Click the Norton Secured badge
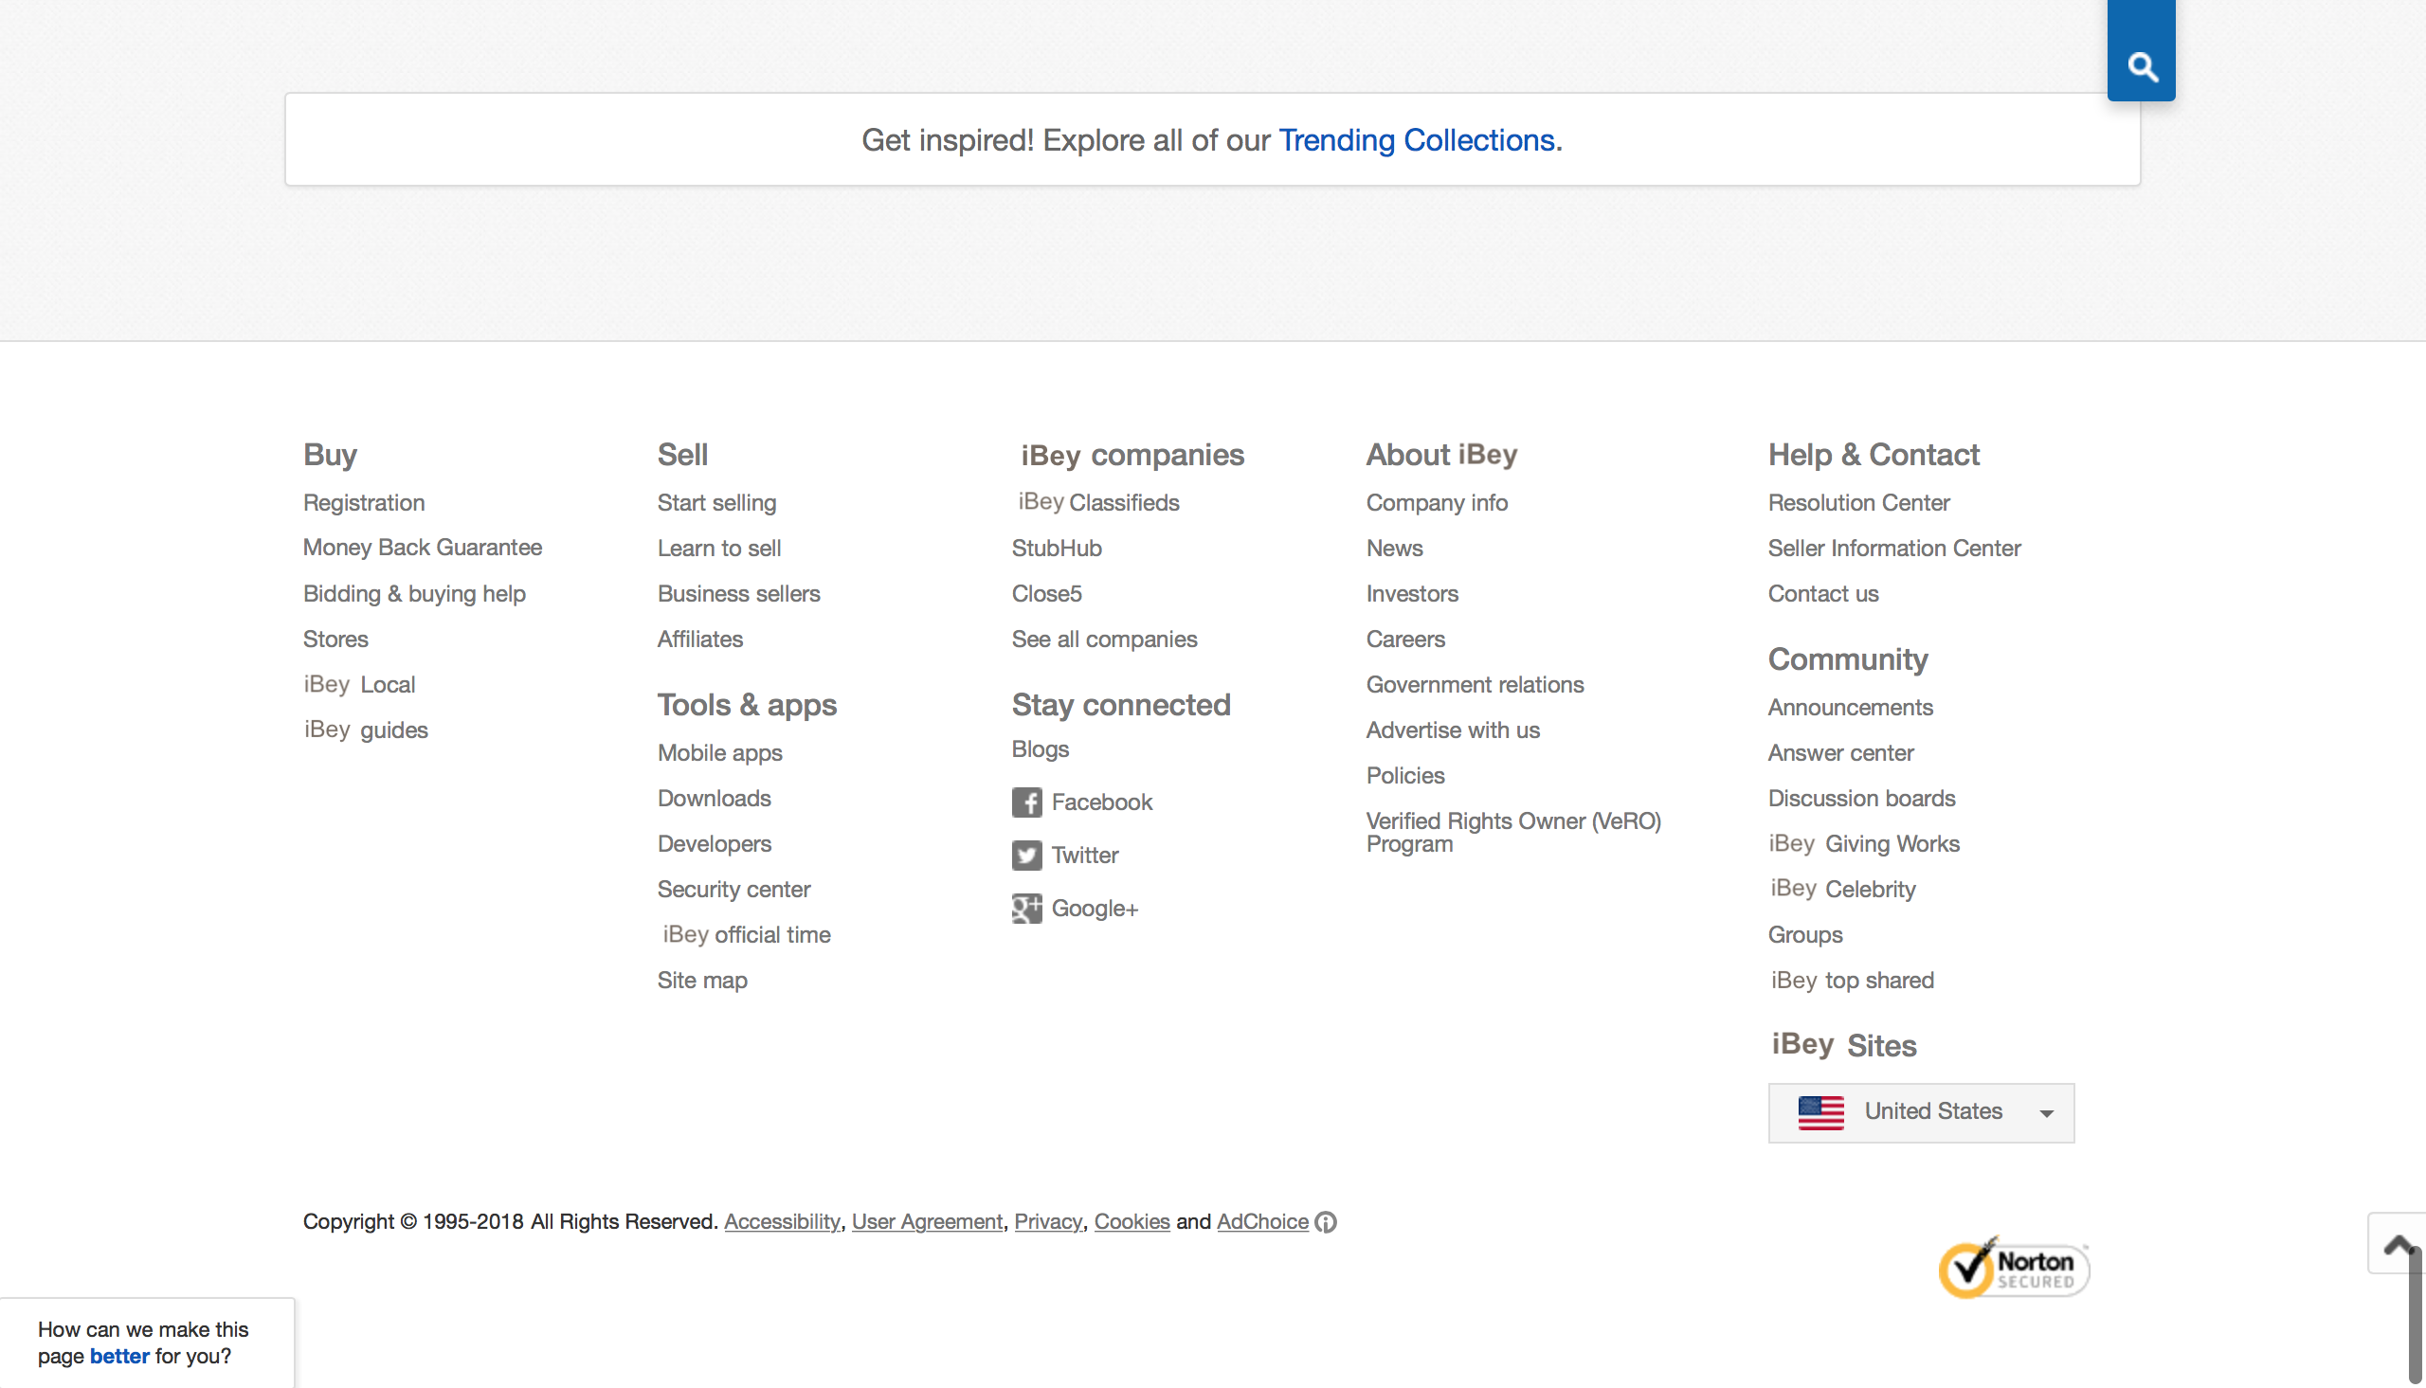 click(x=2012, y=1269)
